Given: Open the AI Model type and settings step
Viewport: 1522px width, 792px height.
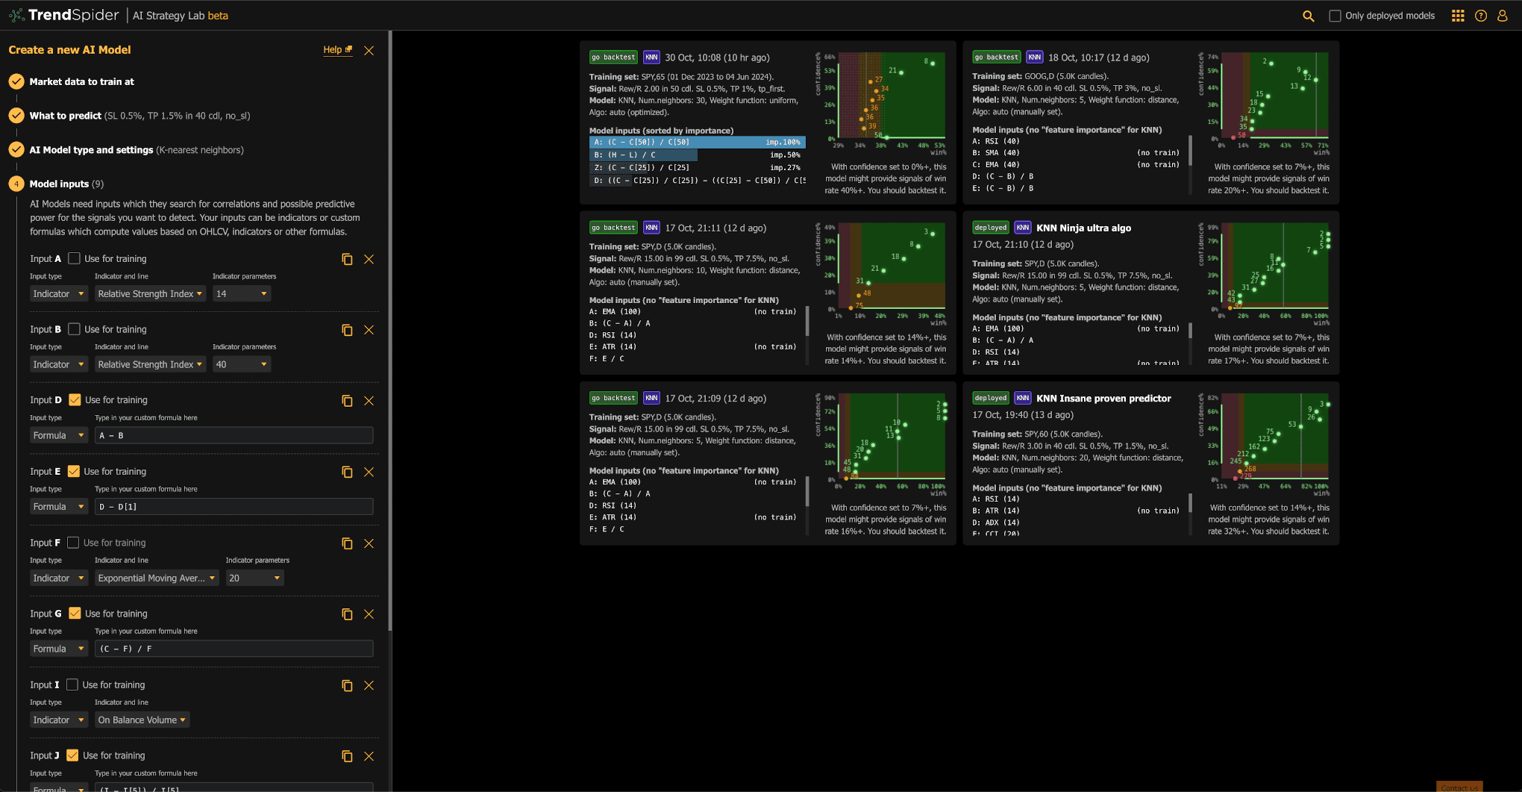Looking at the screenshot, I should pyautogui.click(x=91, y=150).
